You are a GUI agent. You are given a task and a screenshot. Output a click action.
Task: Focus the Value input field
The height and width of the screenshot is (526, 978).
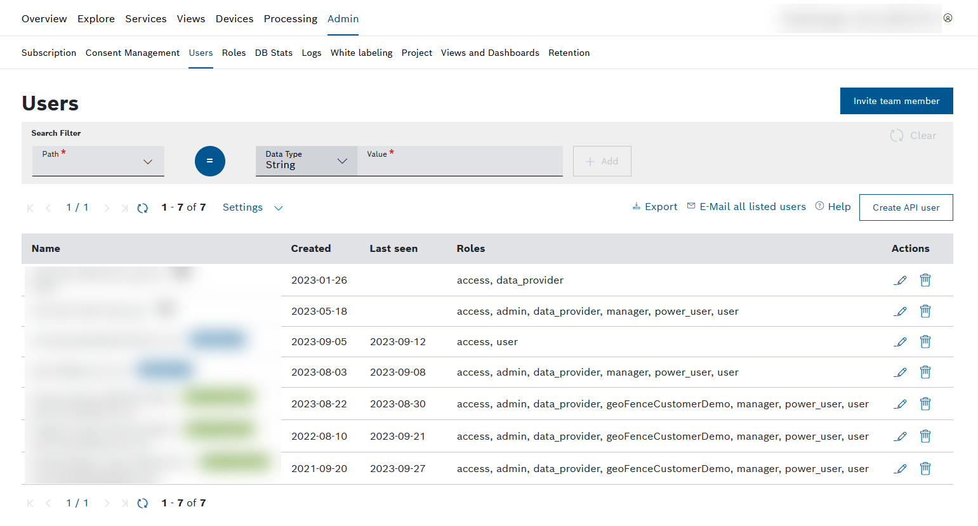[460, 165]
